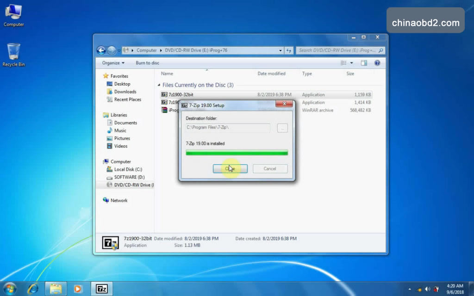474x296 pixels.
Task: Click the green installation progress bar
Action: pyautogui.click(x=237, y=153)
